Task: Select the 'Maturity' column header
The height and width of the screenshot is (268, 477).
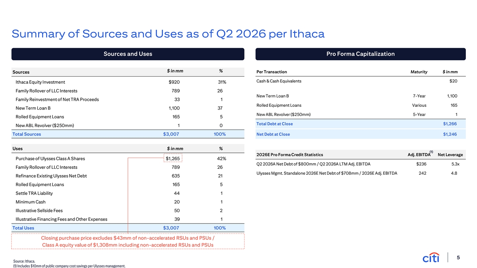Action: [419, 72]
